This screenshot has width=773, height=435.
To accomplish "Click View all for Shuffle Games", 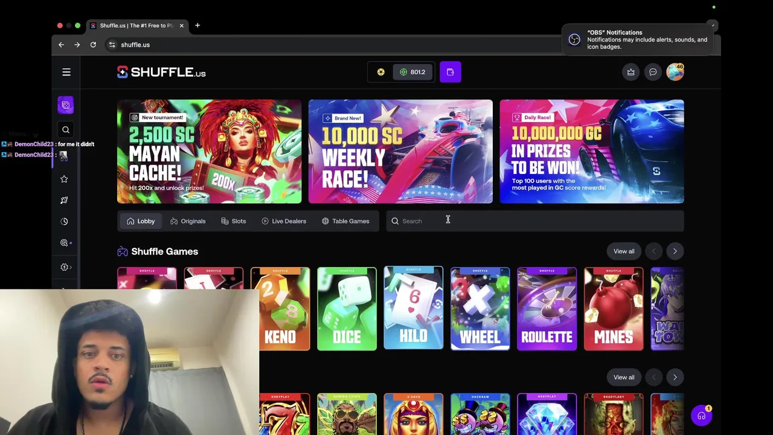I will [624, 251].
